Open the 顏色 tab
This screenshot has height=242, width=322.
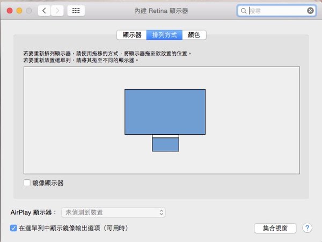(x=194, y=35)
